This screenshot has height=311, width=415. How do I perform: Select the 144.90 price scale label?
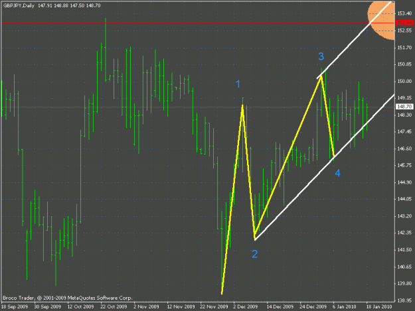[404, 182]
